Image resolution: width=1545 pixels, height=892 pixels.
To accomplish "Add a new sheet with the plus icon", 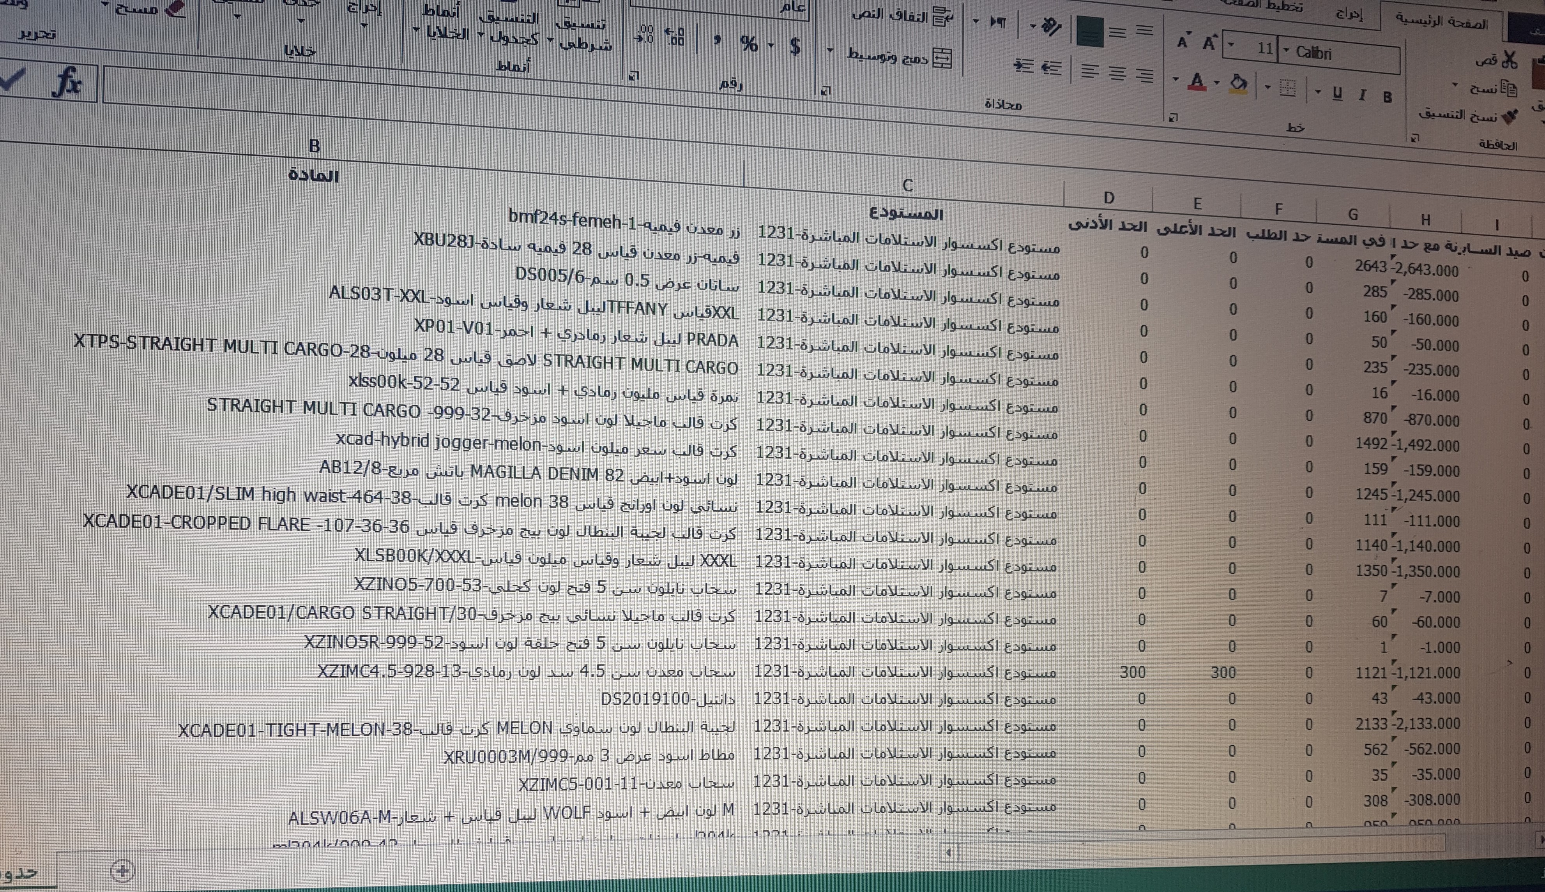I will pos(122,871).
